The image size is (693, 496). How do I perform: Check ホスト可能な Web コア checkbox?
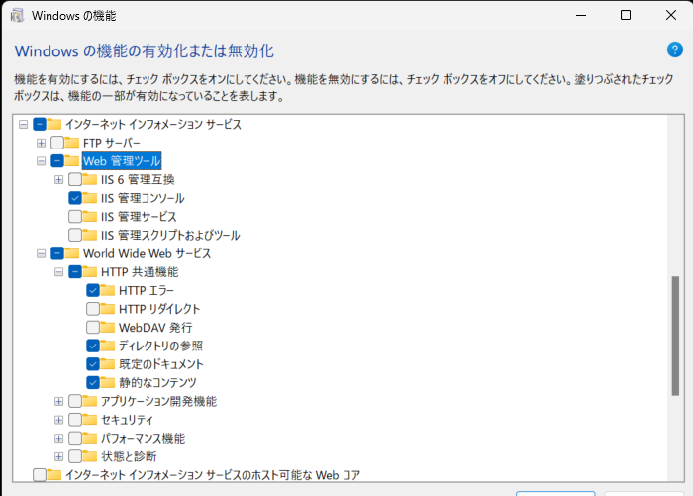pyautogui.click(x=40, y=475)
